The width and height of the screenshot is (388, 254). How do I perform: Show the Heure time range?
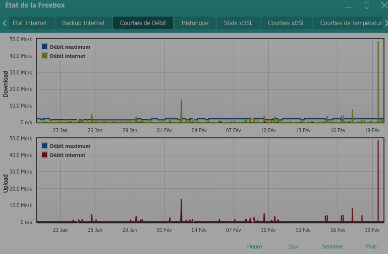point(254,246)
